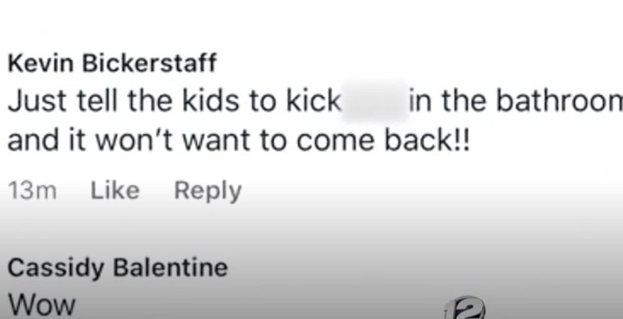Viewport: 623px width, 319px height.
Task: Select the 'Wow' comment text
Action: 41,305
